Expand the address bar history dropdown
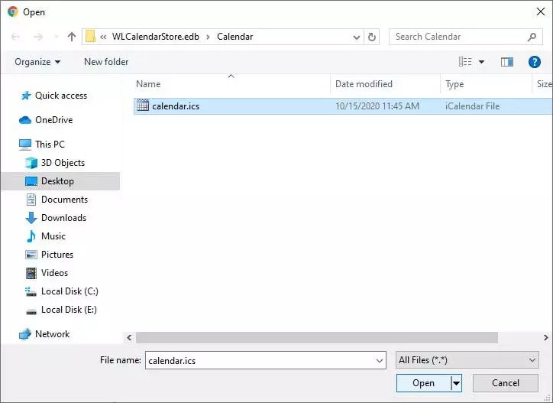This screenshot has width=553, height=403. click(x=357, y=37)
